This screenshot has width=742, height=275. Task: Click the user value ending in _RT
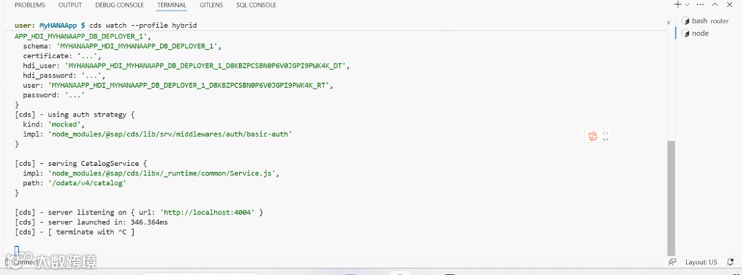pos(190,86)
